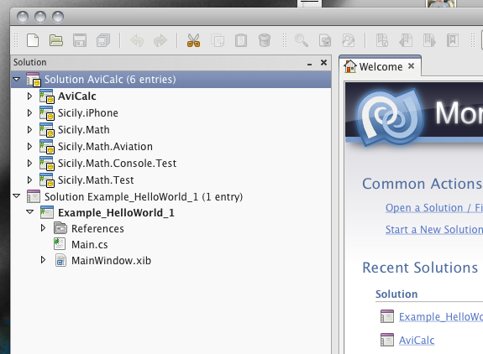Click the Copy toolbar icon
Screen dimensions: 483x354
click(218, 40)
